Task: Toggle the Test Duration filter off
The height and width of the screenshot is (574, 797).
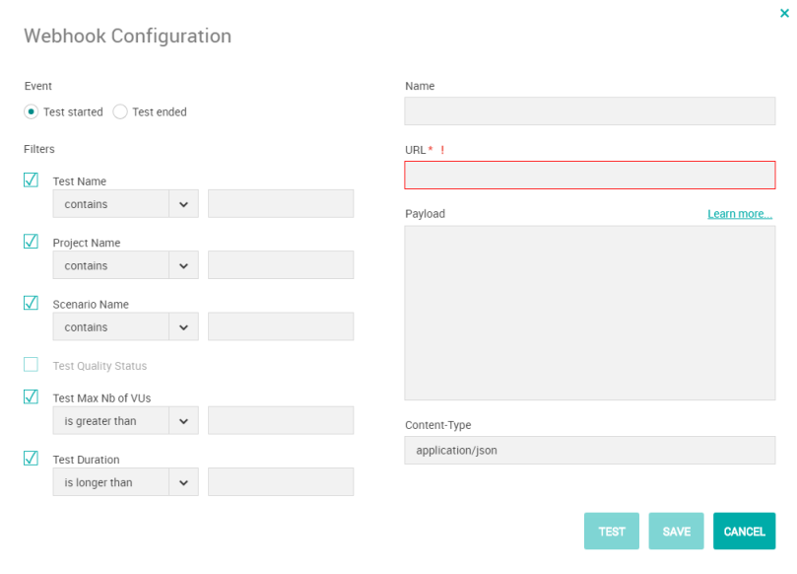Action: click(x=31, y=457)
